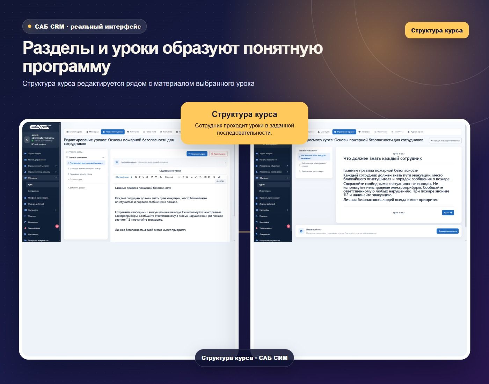Open base requirements section options menu

[x=103, y=157]
